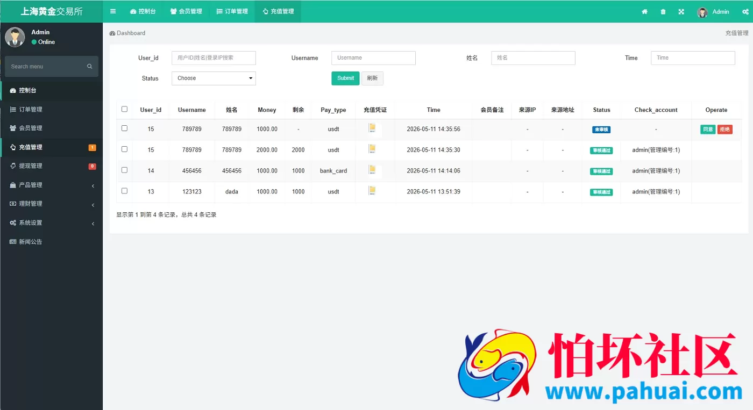The width and height of the screenshot is (753, 410).
Task: Approve pending recharge with 同意 button
Action: pos(708,130)
